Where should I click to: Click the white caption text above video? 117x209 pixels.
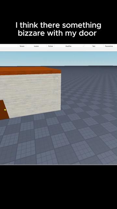click(x=58, y=29)
